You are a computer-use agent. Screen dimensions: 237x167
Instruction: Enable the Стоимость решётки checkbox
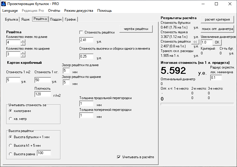(x=81, y=32)
